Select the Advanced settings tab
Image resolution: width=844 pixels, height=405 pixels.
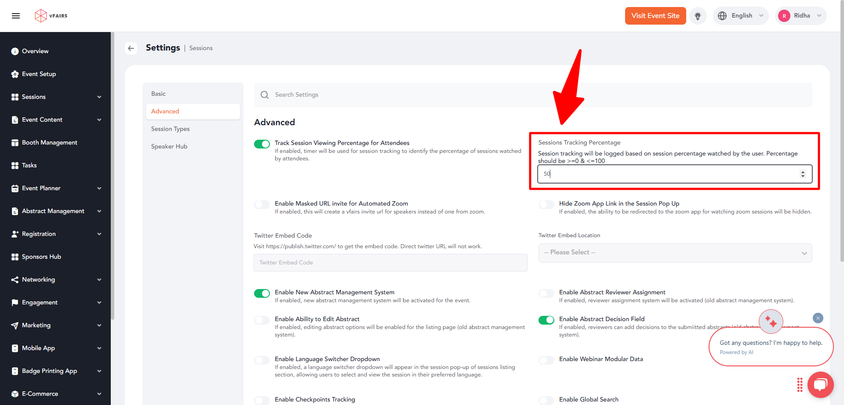coord(193,112)
